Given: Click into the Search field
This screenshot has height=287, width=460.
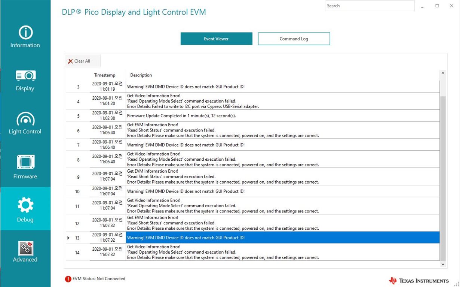Looking at the screenshot, I should pos(369,6).
